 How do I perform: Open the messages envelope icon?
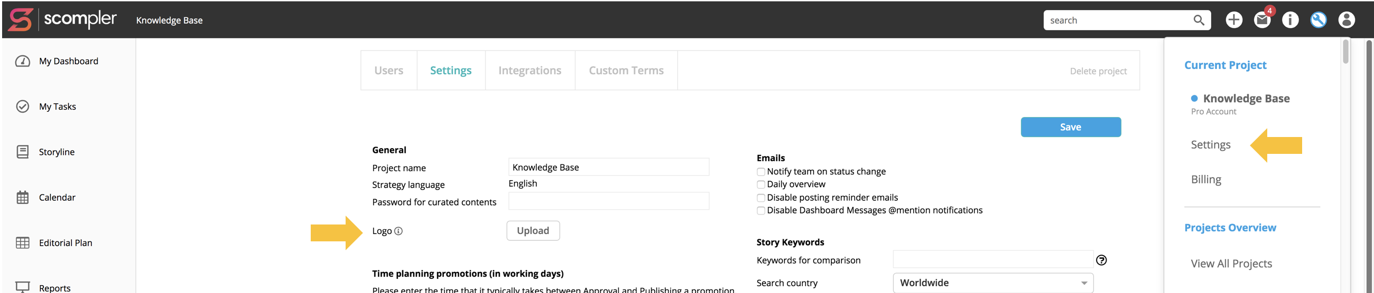pos(1262,20)
